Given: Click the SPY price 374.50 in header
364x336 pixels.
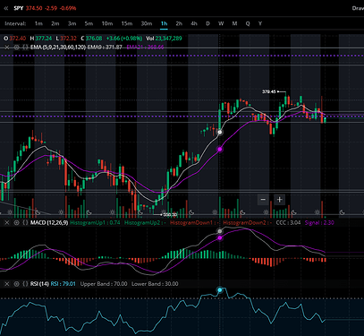Looking at the screenshot, I should [x=34, y=8].
